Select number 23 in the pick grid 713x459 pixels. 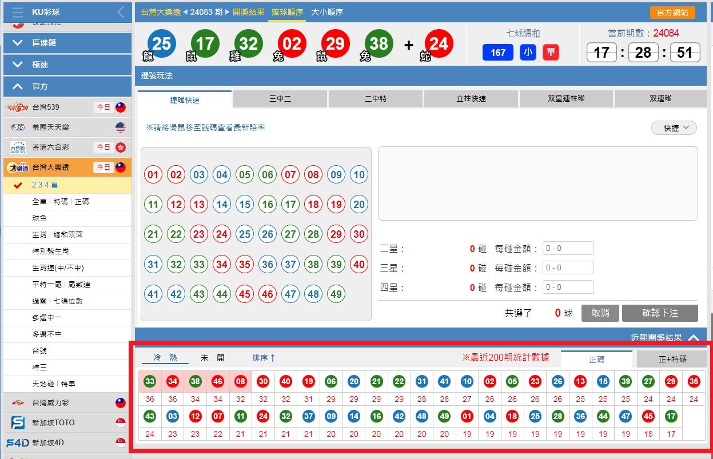click(199, 234)
